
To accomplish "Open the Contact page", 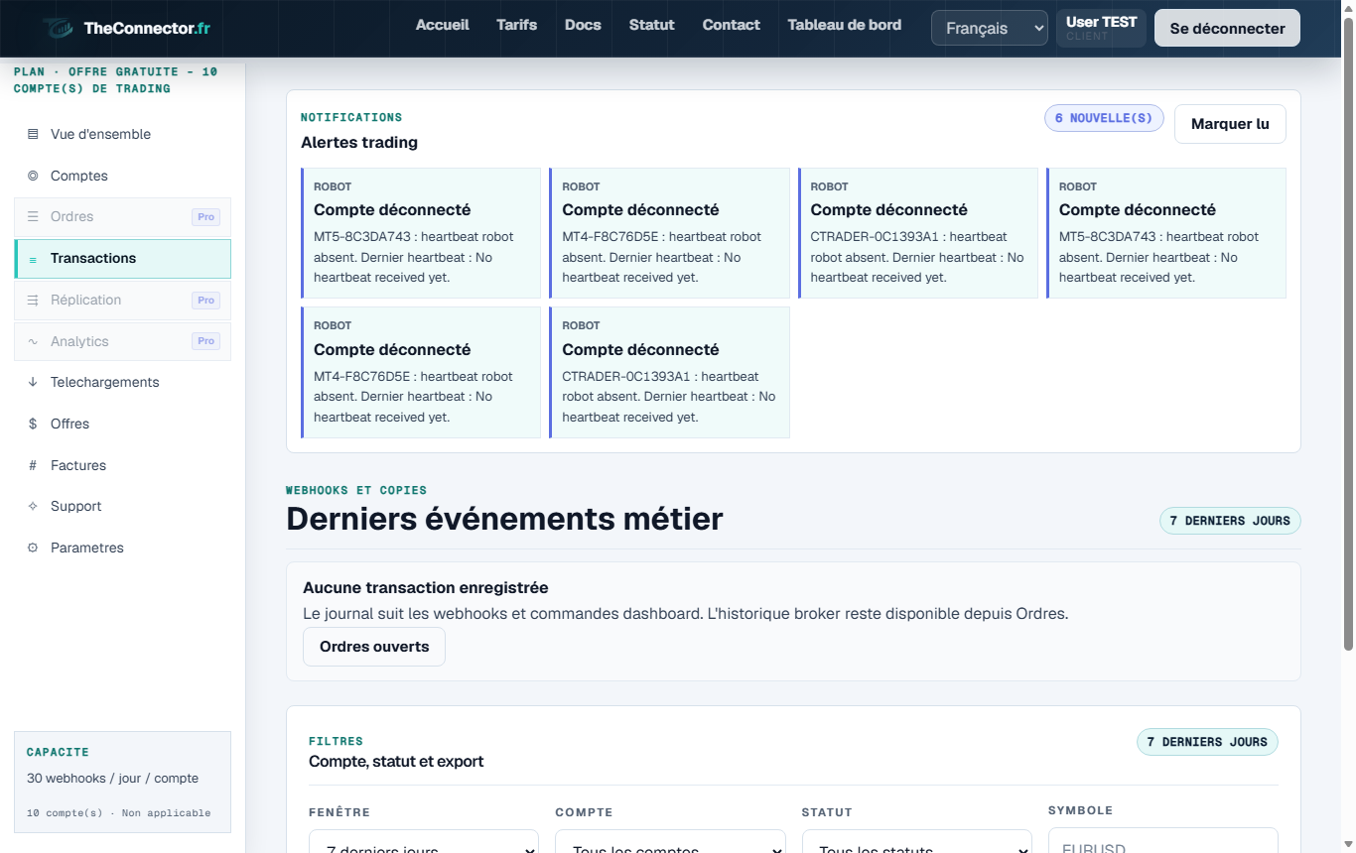I will [x=732, y=25].
